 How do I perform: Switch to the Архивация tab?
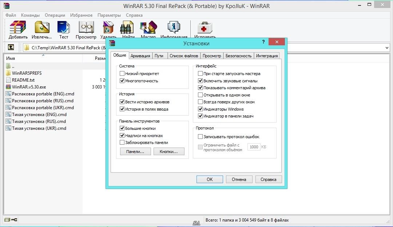pos(140,56)
